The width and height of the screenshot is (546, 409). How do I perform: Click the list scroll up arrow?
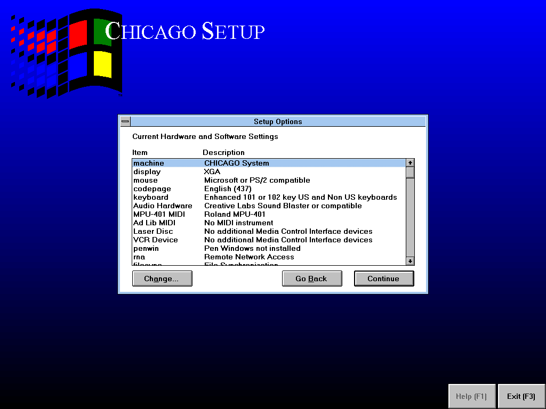click(x=410, y=163)
